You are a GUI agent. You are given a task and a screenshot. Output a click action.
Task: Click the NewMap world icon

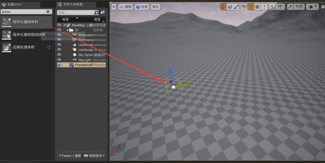[x=68, y=25]
